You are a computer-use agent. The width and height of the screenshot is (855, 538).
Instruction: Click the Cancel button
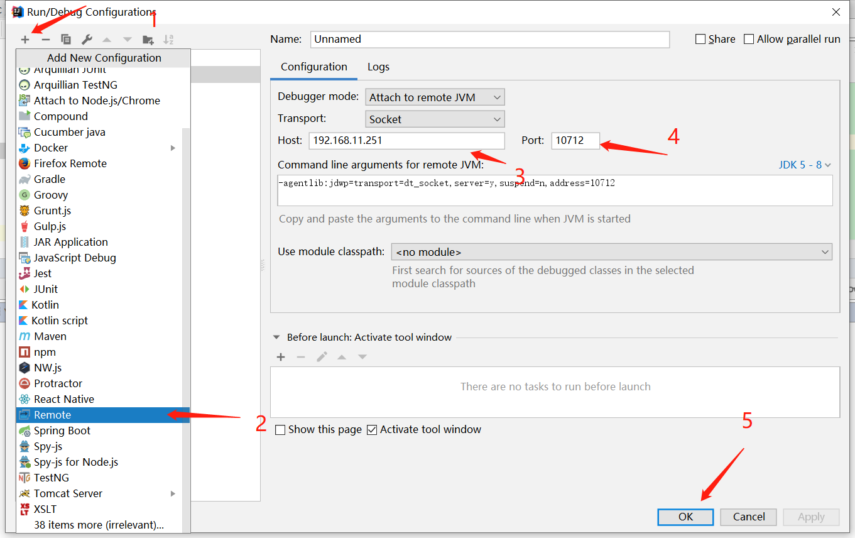pyautogui.click(x=749, y=517)
